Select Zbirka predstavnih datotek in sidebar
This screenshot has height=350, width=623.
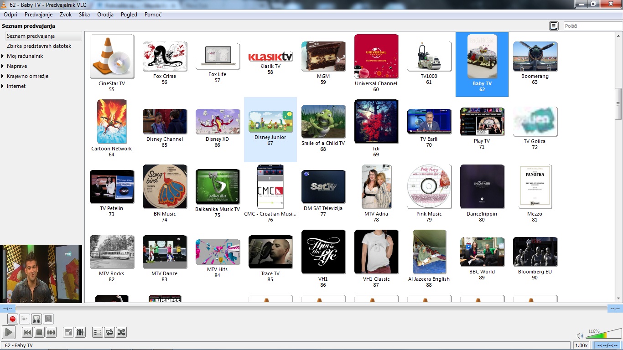[x=39, y=46]
